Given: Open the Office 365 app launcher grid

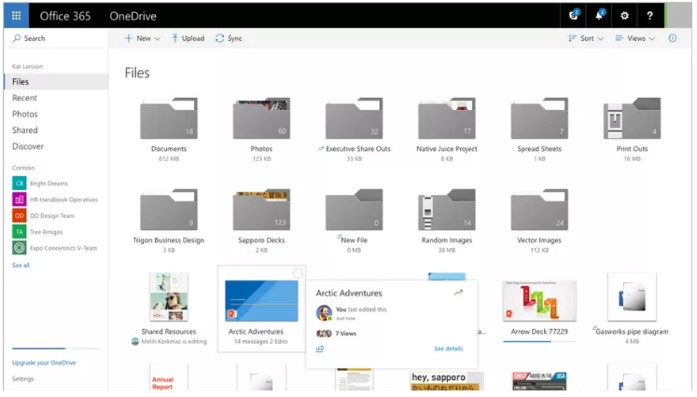Looking at the screenshot, I should point(17,16).
